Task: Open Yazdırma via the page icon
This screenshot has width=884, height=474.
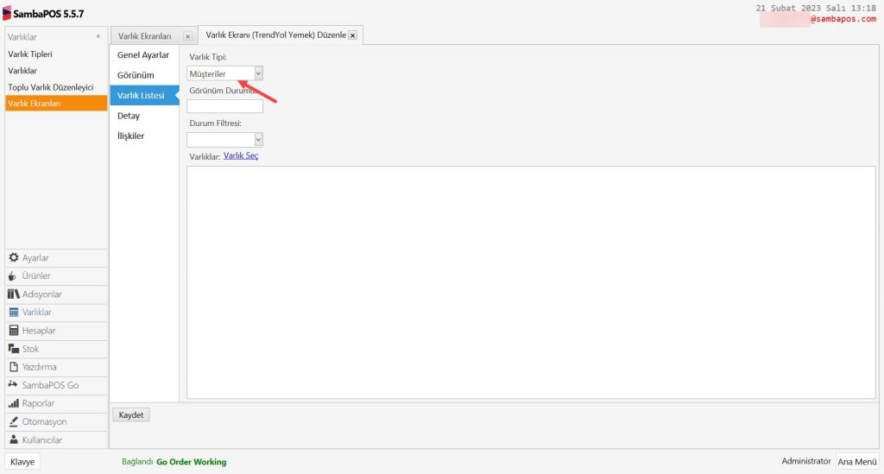Action: tap(13, 367)
